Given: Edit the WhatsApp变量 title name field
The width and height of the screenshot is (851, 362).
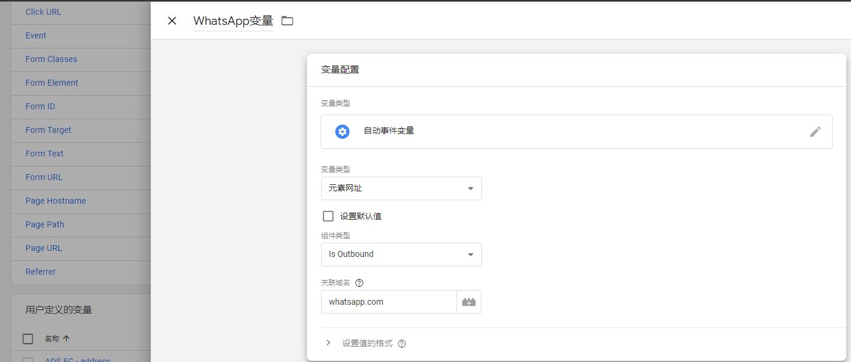Looking at the screenshot, I should point(233,21).
